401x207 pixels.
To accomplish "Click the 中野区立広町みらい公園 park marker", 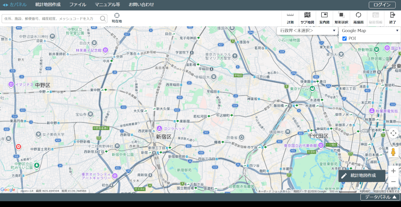I will coord(36,165).
